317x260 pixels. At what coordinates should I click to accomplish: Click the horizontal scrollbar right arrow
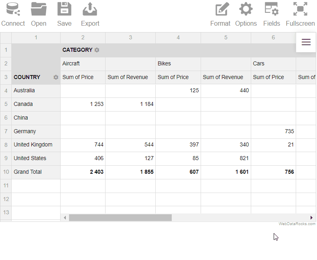tap(311, 217)
